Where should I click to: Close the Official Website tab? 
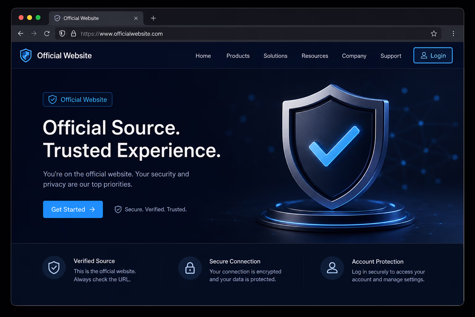136,18
